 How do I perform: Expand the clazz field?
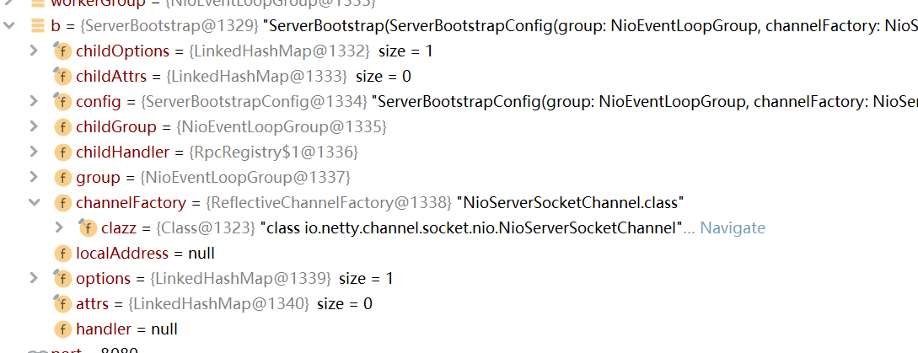tap(59, 227)
